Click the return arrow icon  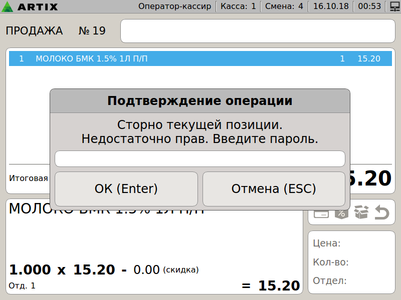[x=382, y=213]
